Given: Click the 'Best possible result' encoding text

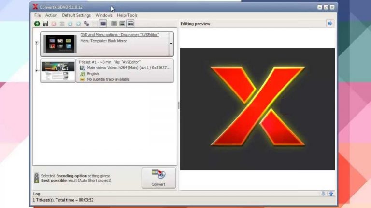Looking at the screenshot, I should coord(76,181).
